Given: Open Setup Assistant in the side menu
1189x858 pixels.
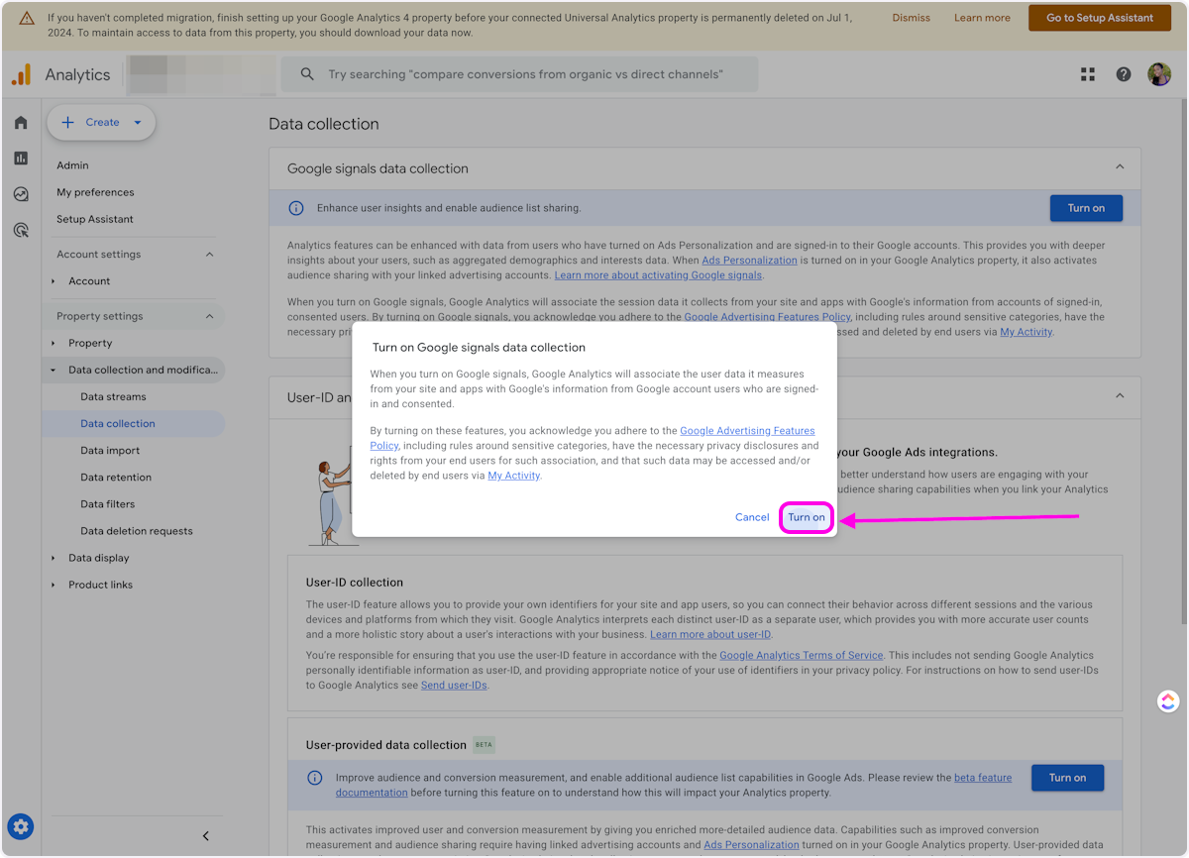Looking at the screenshot, I should pyautogui.click(x=95, y=219).
